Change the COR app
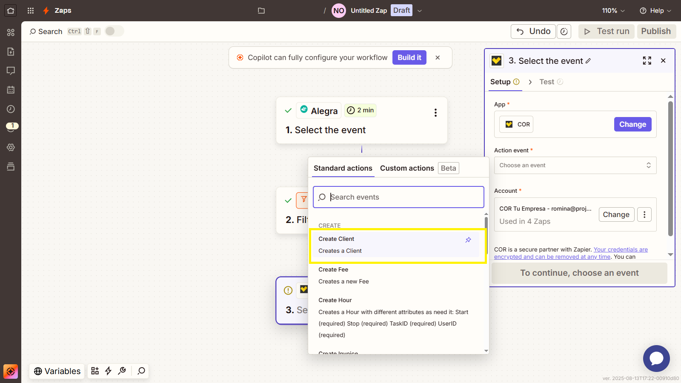681x383 pixels. (x=632, y=124)
